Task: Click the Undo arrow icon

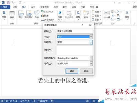Action: click(x=13, y=2)
